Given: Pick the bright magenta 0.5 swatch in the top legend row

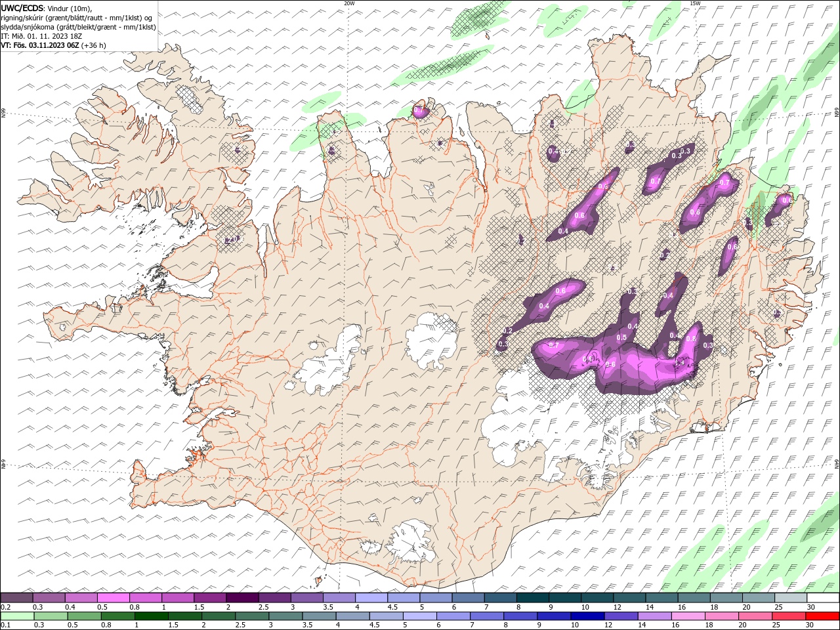Looking at the screenshot, I should (x=114, y=598).
